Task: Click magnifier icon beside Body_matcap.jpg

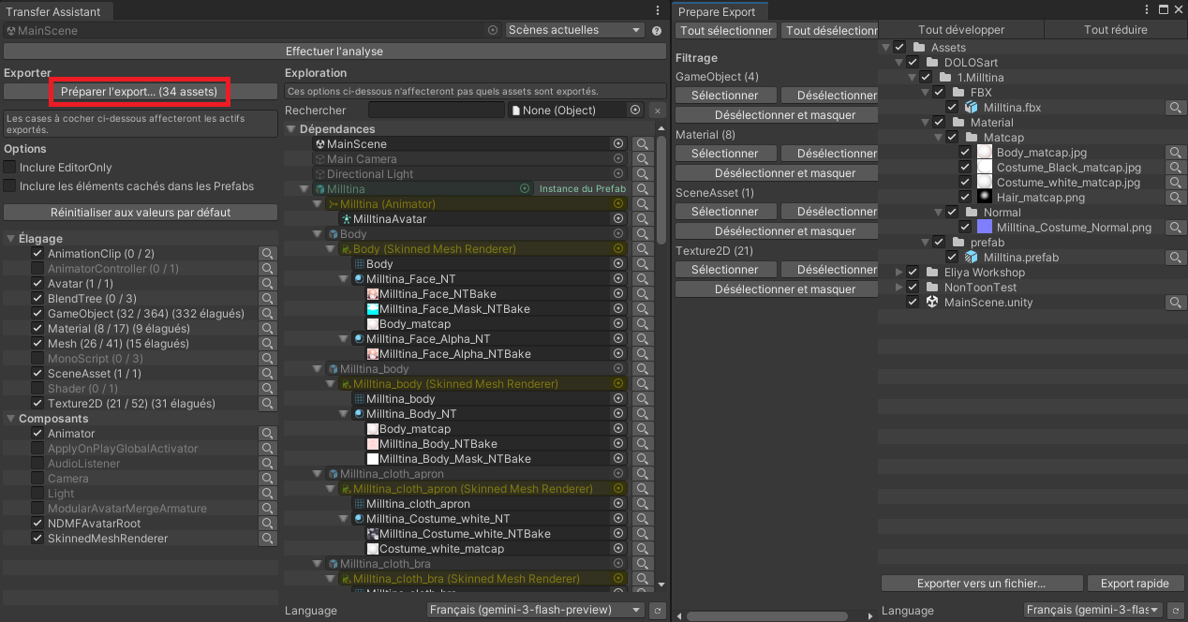Action: (1175, 153)
